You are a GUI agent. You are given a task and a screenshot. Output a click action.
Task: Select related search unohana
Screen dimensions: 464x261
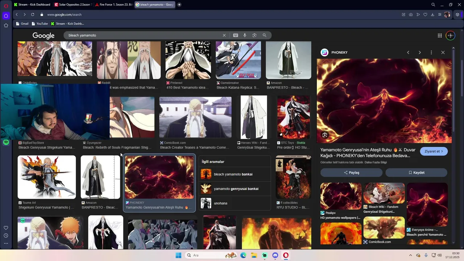click(235, 203)
